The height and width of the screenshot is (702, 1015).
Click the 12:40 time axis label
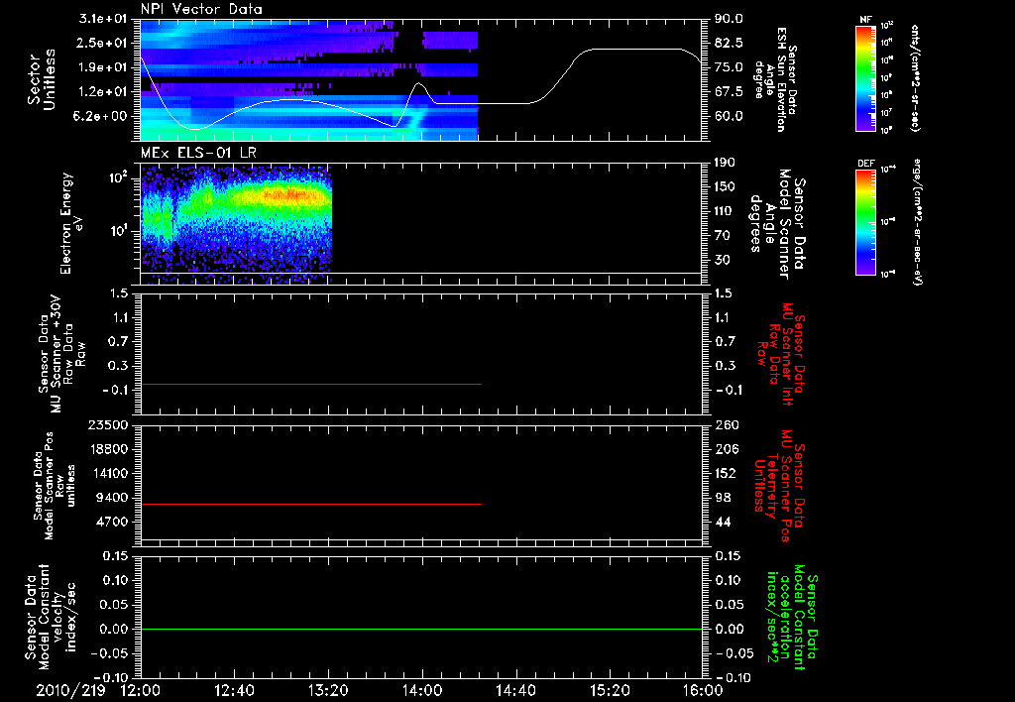tap(234, 690)
